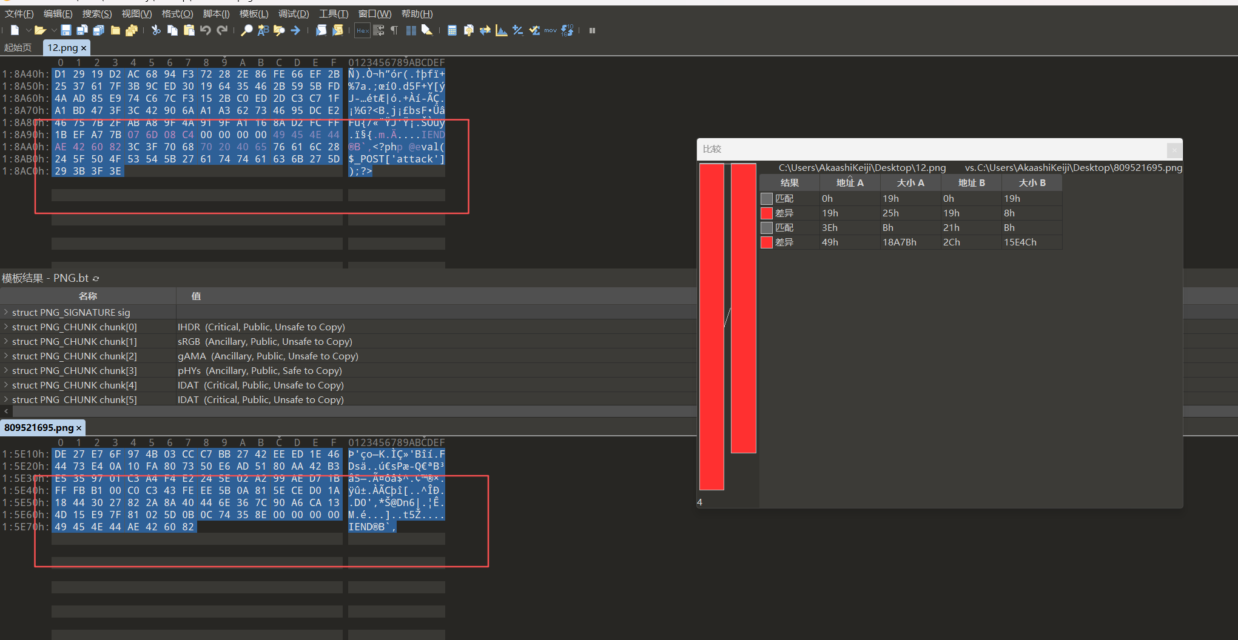This screenshot has height=640, width=1238.
Task: Toggle the Hex edit-as mode button
Action: point(362,30)
